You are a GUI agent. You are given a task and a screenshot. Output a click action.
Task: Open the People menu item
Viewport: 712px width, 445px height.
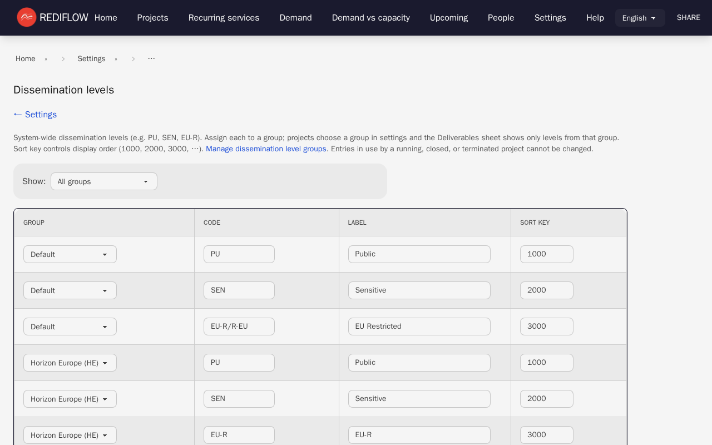[x=501, y=18]
